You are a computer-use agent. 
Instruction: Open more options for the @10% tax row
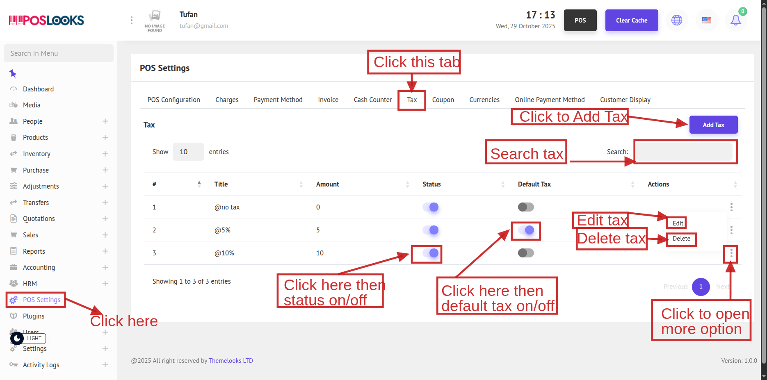[x=731, y=254]
